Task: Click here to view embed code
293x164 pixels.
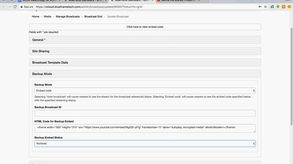Action: [145, 27]
